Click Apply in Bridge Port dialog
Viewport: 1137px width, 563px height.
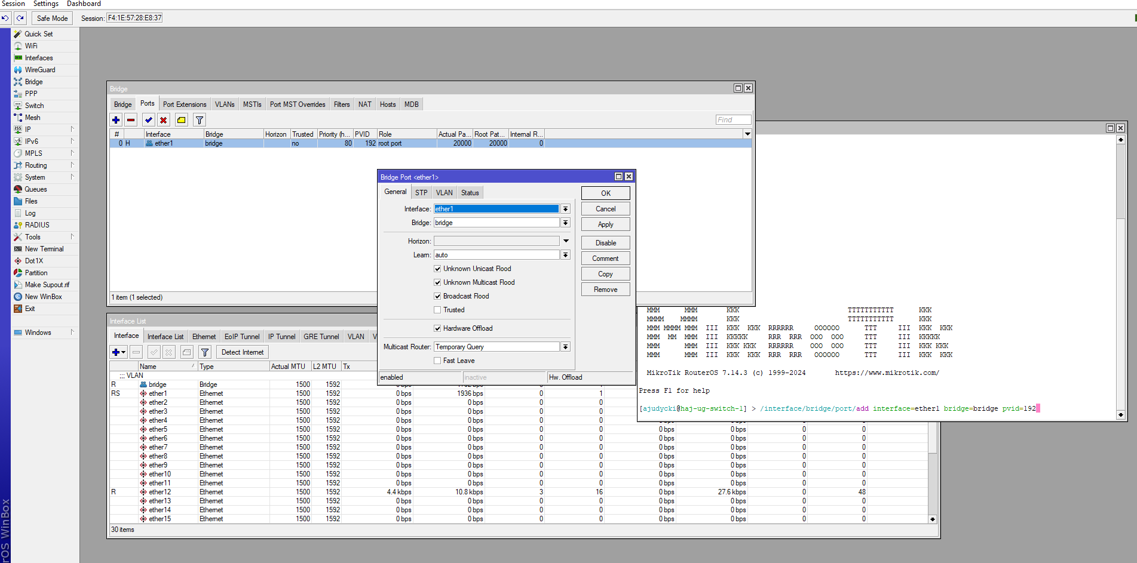click(605, 224)
